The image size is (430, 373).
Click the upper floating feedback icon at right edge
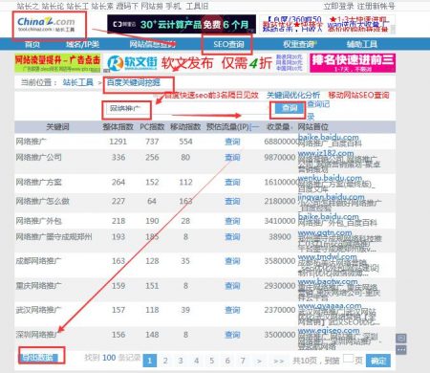coord(401,339)
